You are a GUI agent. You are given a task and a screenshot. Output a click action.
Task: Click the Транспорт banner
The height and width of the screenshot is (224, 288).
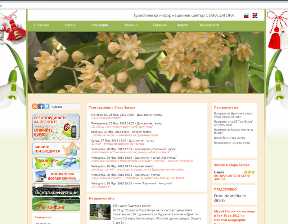pos(56,163)
